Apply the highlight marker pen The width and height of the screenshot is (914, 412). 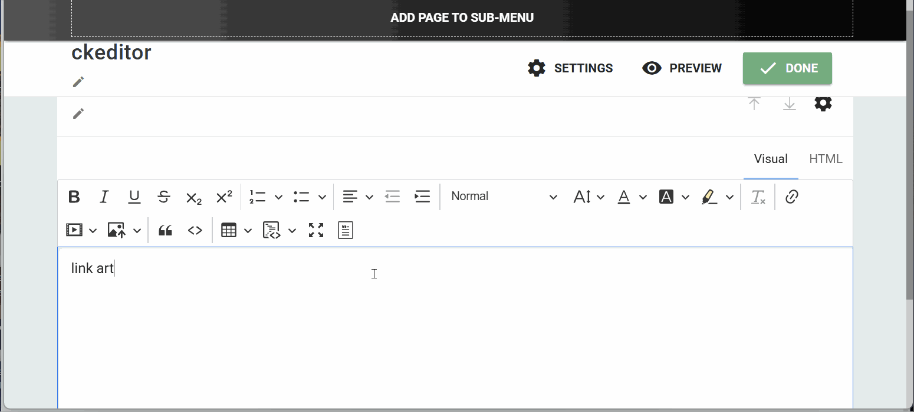point(710,197)
